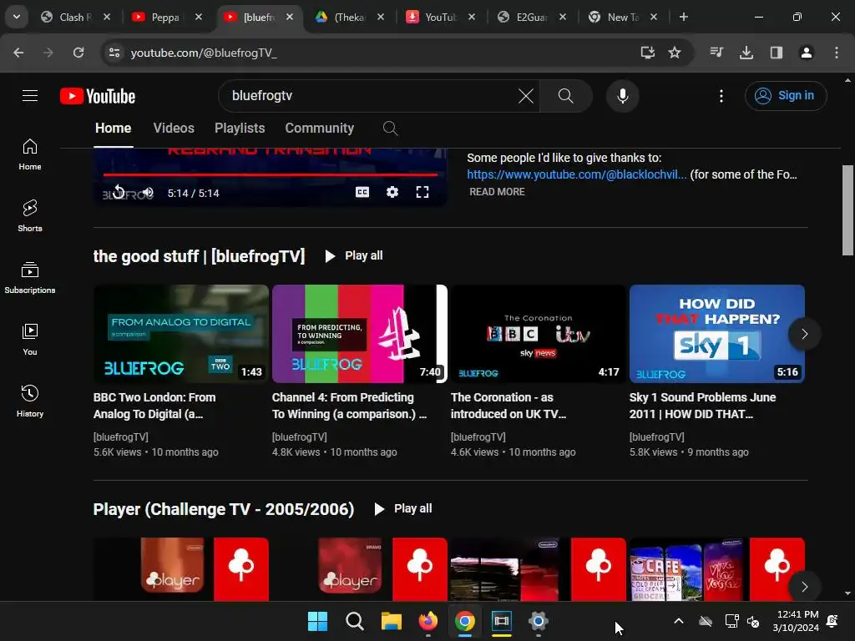The height and width of the screenshot is (641, 855).
Task: Click the Sign in button
Action: (x=786, y=96)
